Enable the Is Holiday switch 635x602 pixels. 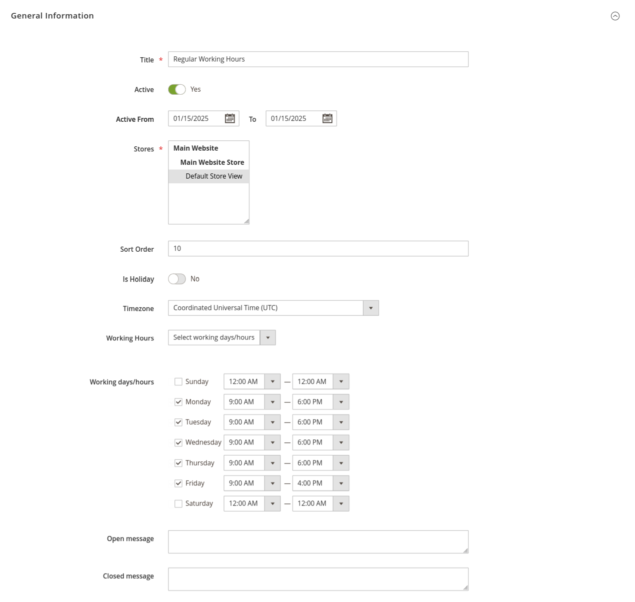pos(177,279)
